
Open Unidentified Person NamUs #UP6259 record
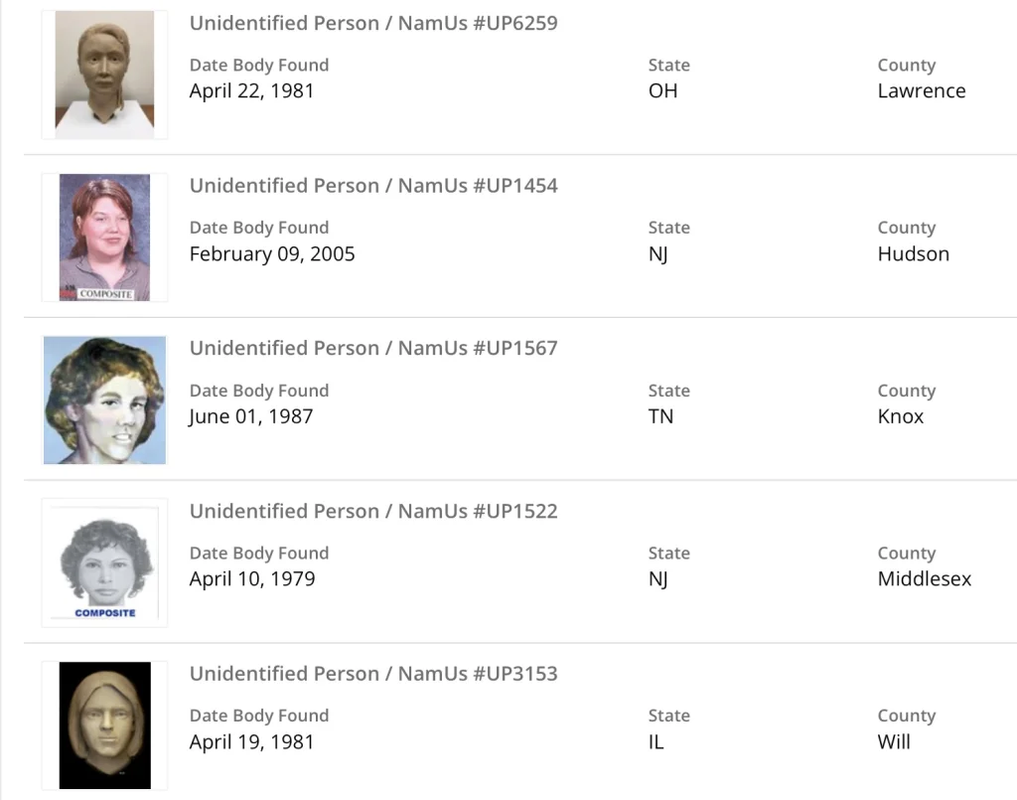373,23
